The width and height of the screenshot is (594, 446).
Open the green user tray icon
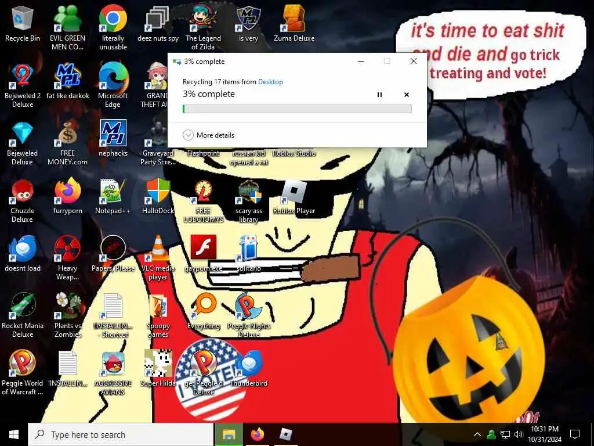pos(491,434)
